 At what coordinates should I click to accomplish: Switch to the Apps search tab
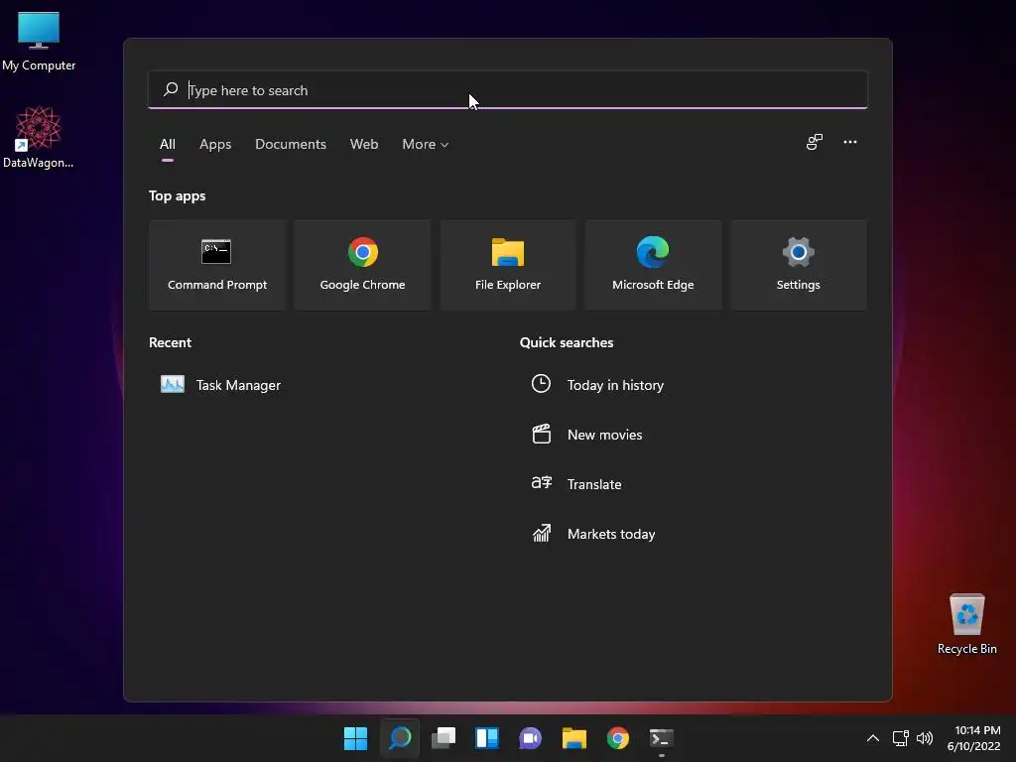point(215,145)
